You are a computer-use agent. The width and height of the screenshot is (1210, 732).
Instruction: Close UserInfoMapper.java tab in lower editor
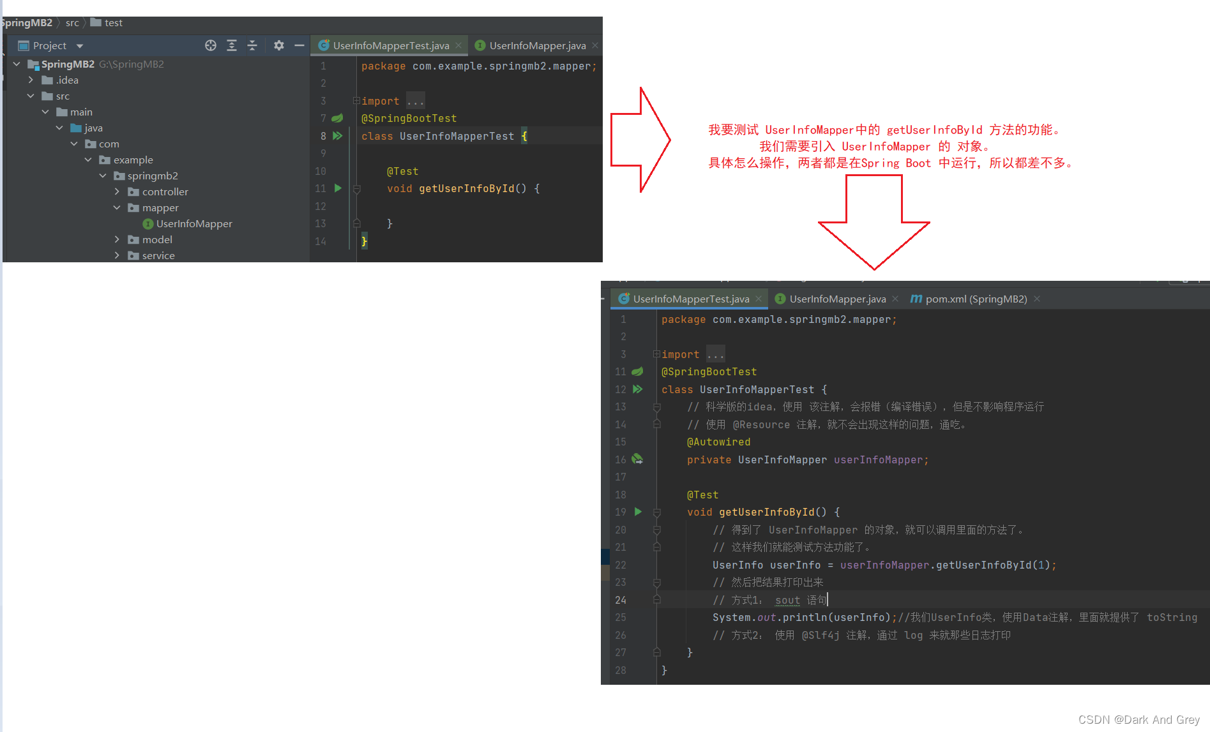pyautogui.click(x=895, y=299)
